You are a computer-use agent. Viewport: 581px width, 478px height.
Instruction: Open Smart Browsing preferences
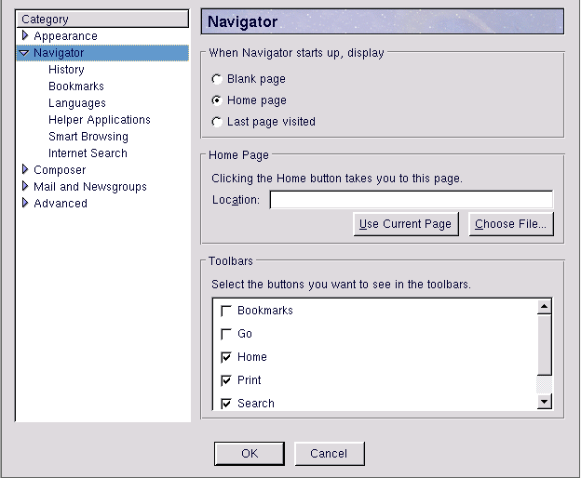click(88, 137)
